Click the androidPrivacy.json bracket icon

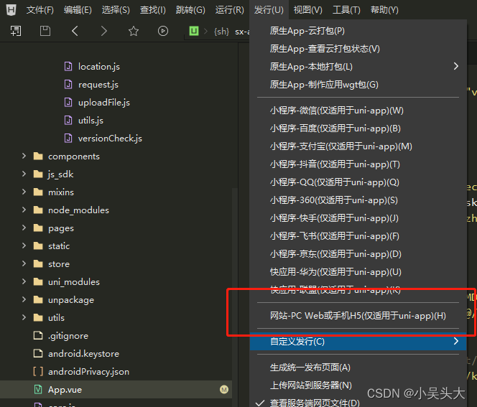coord(38,371)
